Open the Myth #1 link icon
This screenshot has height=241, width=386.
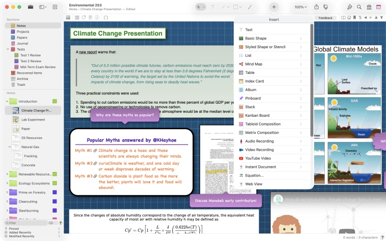click(95, 150)
